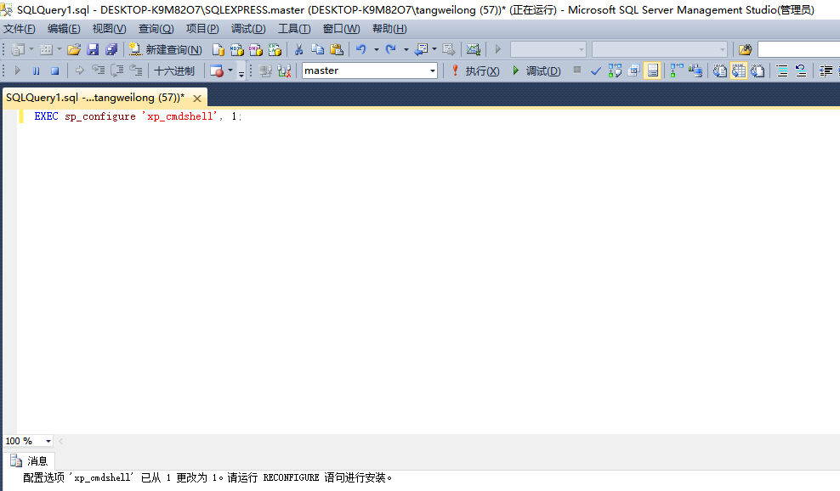Viewport: 840px width, 491px height.
Task: Open the 查询(Q) menu
Action: 156,27
